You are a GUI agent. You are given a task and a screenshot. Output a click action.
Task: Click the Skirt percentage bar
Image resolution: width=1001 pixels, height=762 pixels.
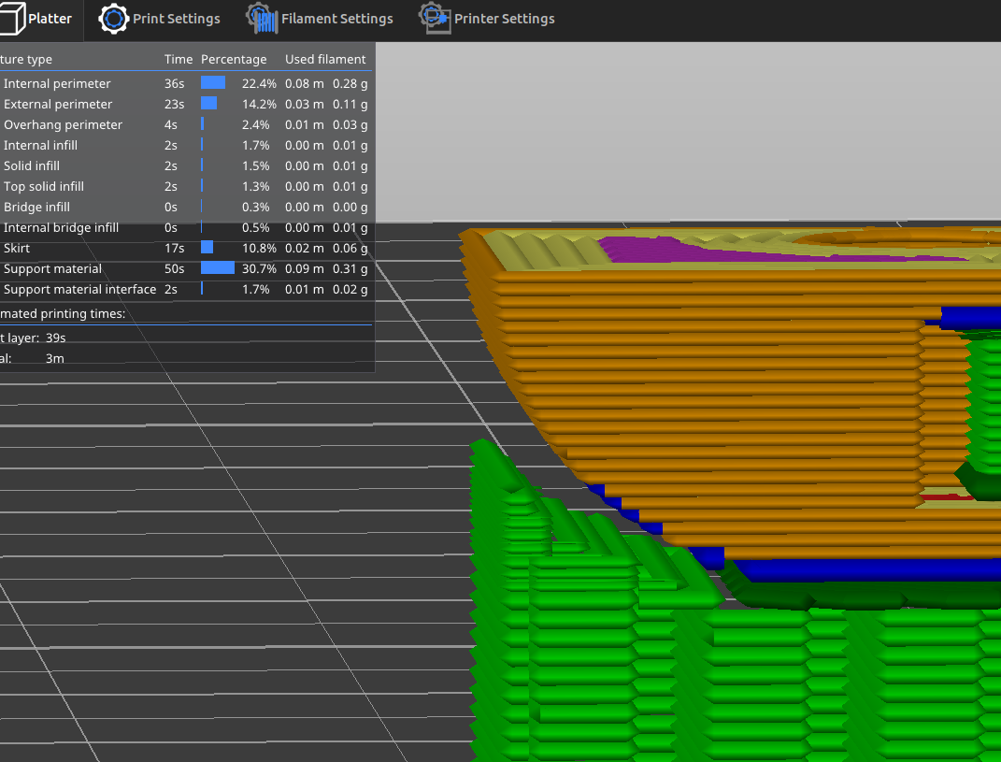click(x=207, y=248)
